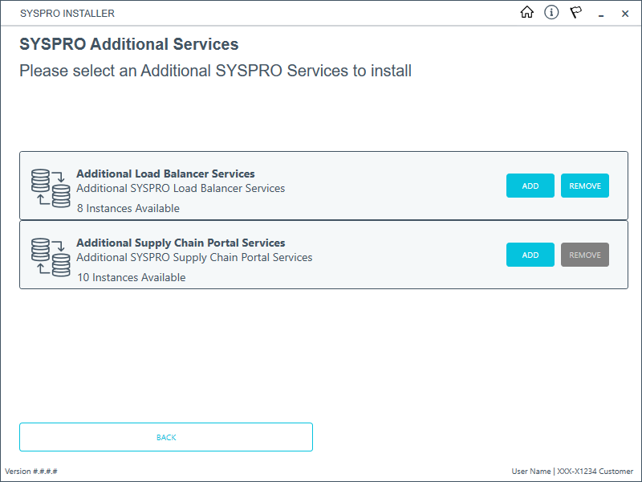Click the Version number in status bar
The image size is (642, 482).
(x=31, y=472)
